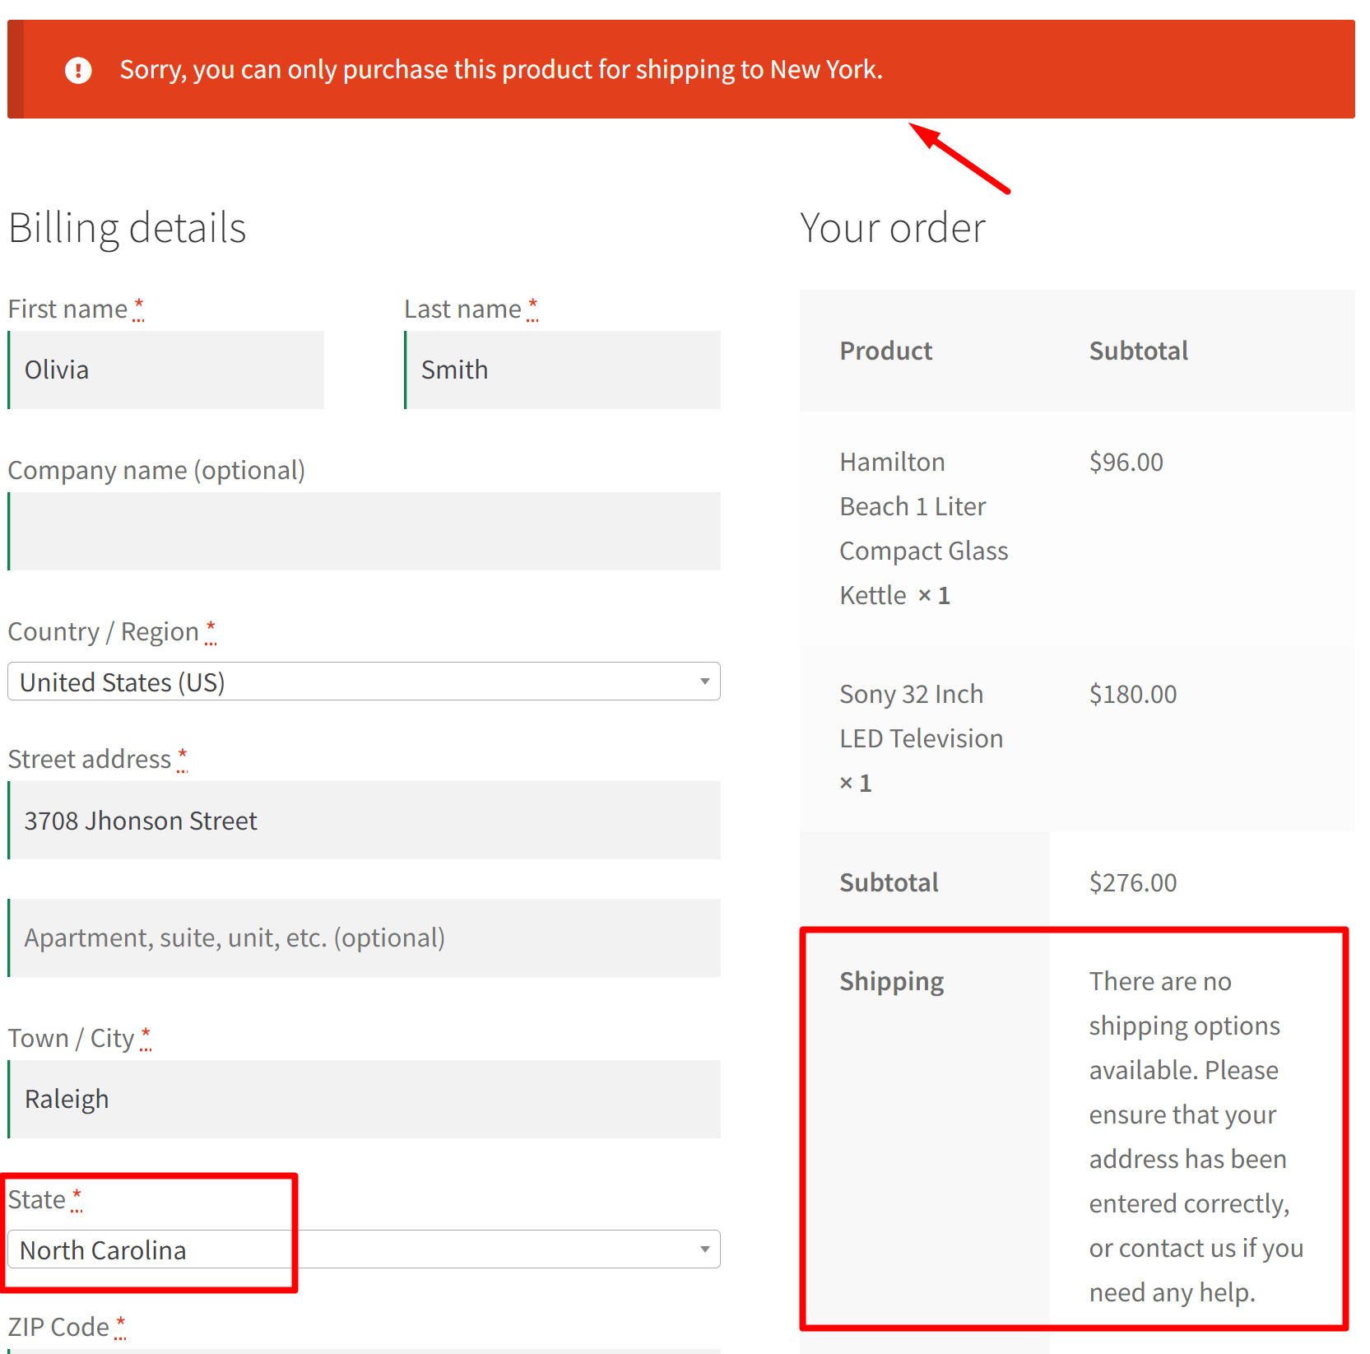This screenshot has height=1354, width=1370.
Task: Click the Town / City field showing Raleigh
Action: click(362, 1099)
